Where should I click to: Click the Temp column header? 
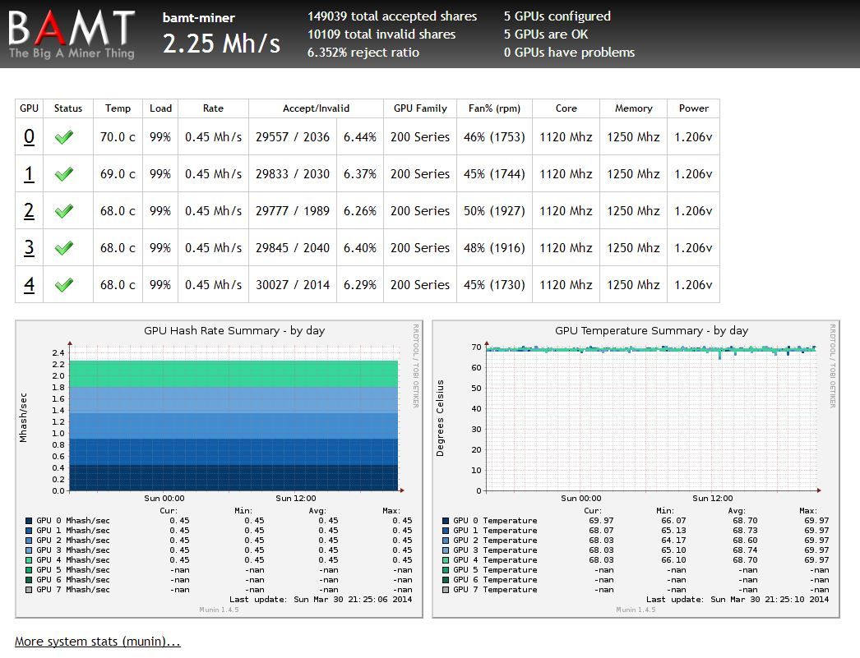(x=118, y=108)
